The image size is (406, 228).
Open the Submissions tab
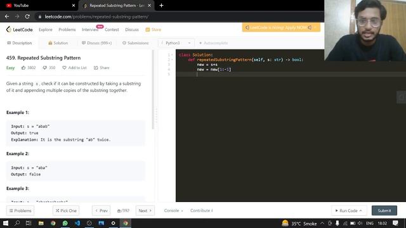point(135,43)
